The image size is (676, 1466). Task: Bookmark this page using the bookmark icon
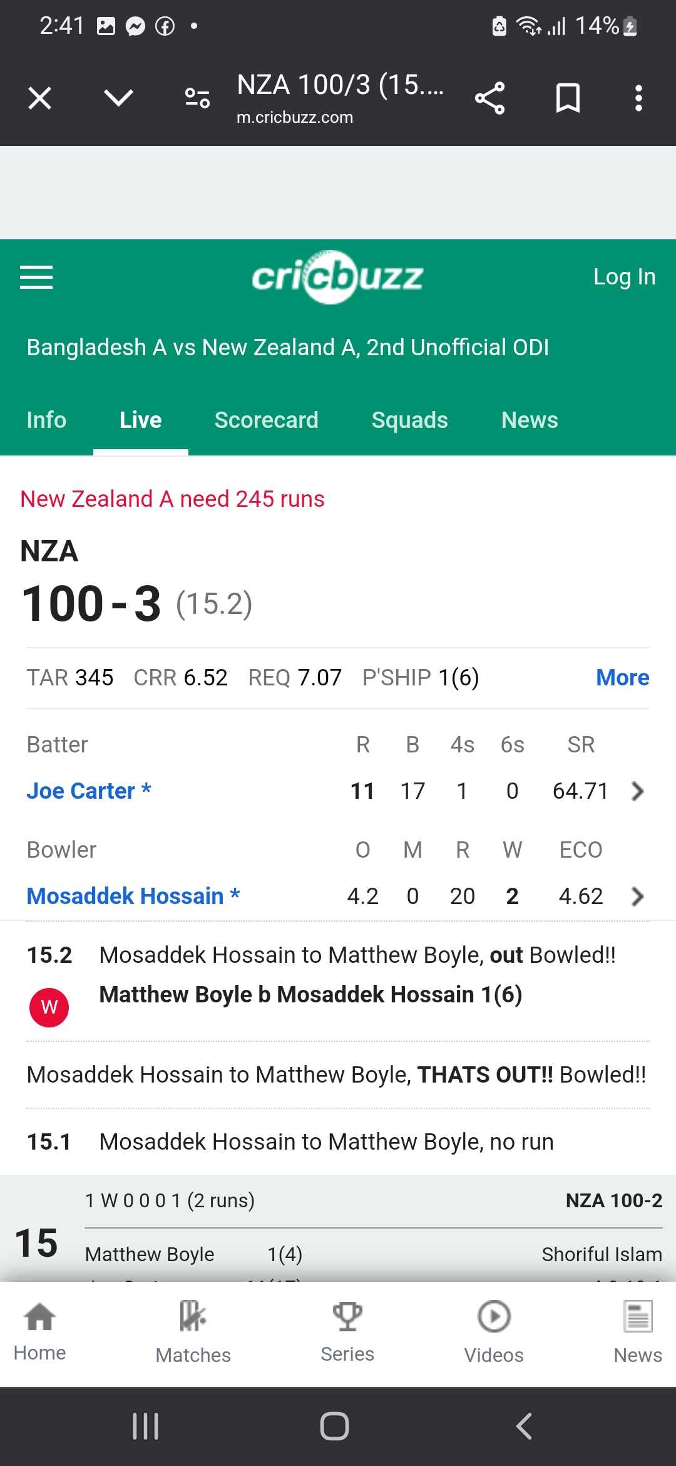568,98
